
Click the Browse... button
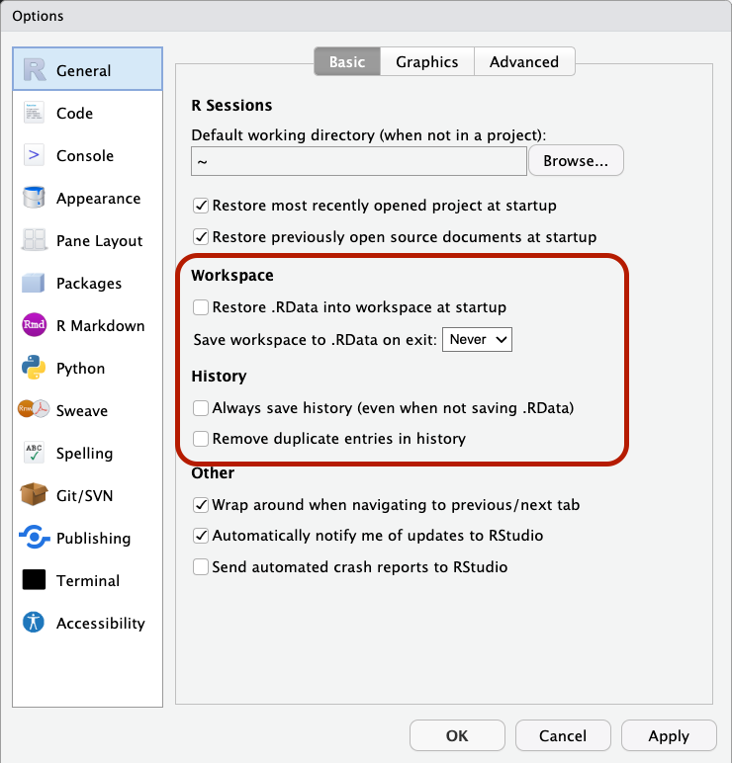click(576, 160)
